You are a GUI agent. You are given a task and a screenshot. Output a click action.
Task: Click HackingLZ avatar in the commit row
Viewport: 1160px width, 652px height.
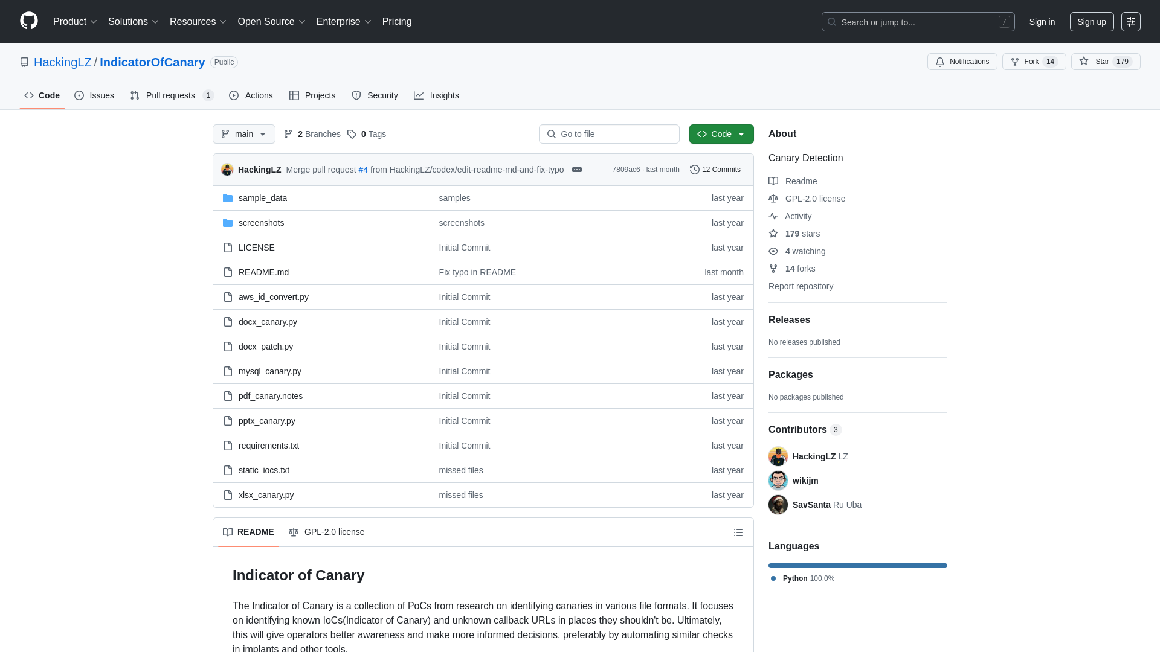tap(227, 170)
